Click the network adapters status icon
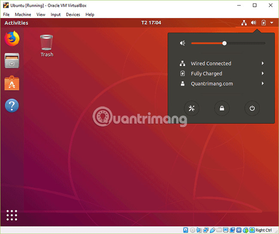Viewport: 279px width, 234px height. [206, 230]
